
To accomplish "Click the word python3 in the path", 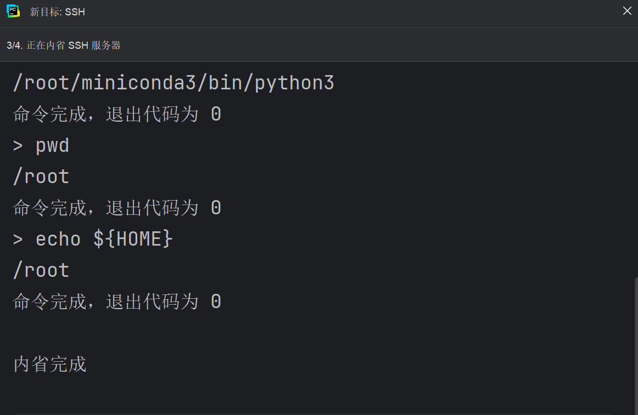I will (294, 83).
